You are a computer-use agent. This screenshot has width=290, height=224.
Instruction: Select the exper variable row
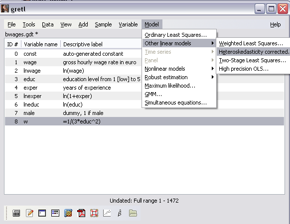pos(73,88)
